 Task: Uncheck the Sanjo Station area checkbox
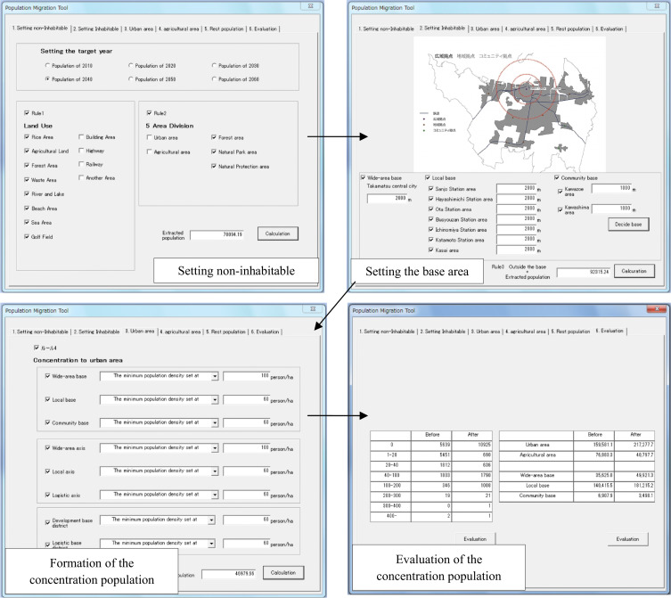click(x=430, y=190)
